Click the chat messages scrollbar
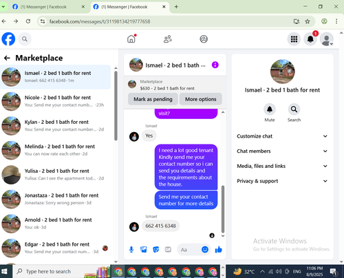Image resolution: width=344 pixels, height=278 pixels. [x=223, y=209]
